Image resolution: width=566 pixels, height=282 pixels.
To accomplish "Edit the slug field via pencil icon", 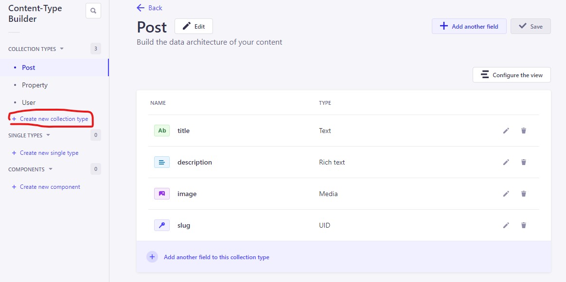I will [x=506, y=225].
